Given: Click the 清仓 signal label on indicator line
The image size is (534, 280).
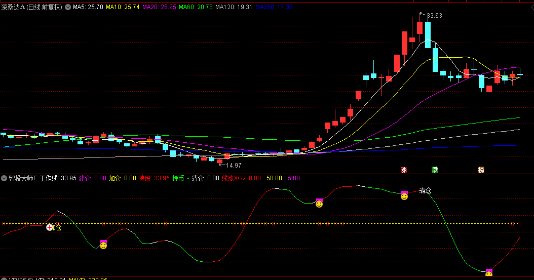Looking at the screenshot, I should (425, 190).
